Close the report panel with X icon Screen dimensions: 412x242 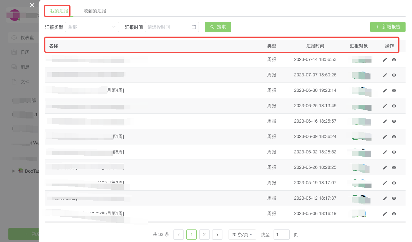tap(32, 5)
